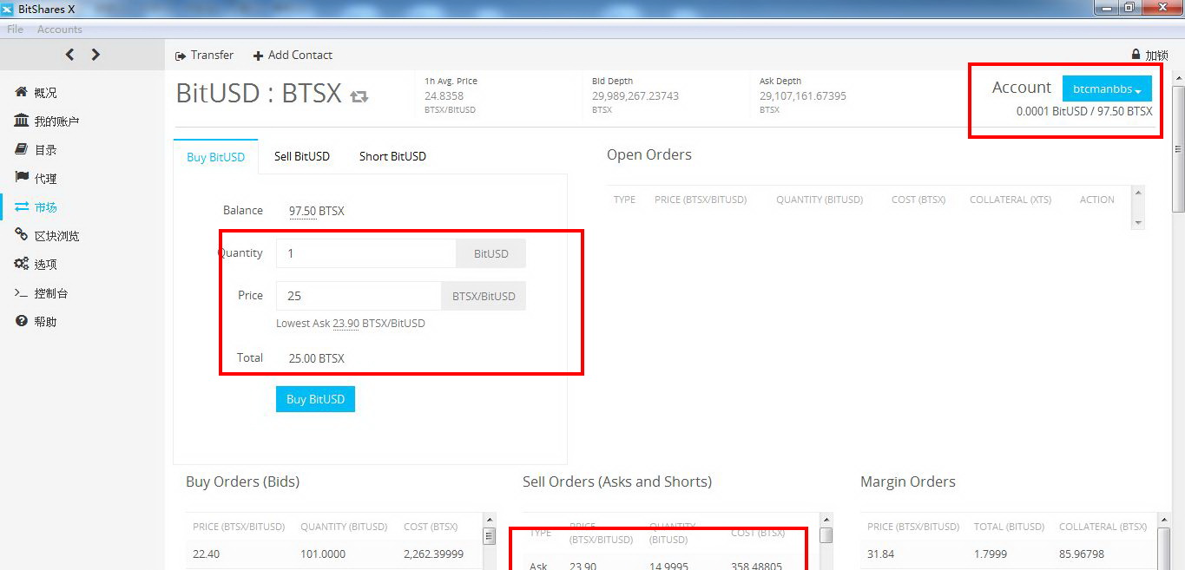This screenshot has width=1185, height=570.
Task: Click the 我的账户 bank icon in the sidebar
Action: coord(22,121)
